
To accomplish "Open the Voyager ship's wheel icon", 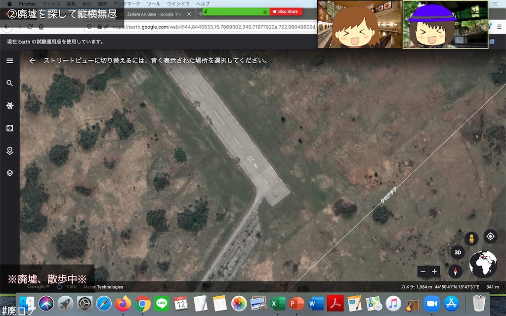I will (10, 106).
